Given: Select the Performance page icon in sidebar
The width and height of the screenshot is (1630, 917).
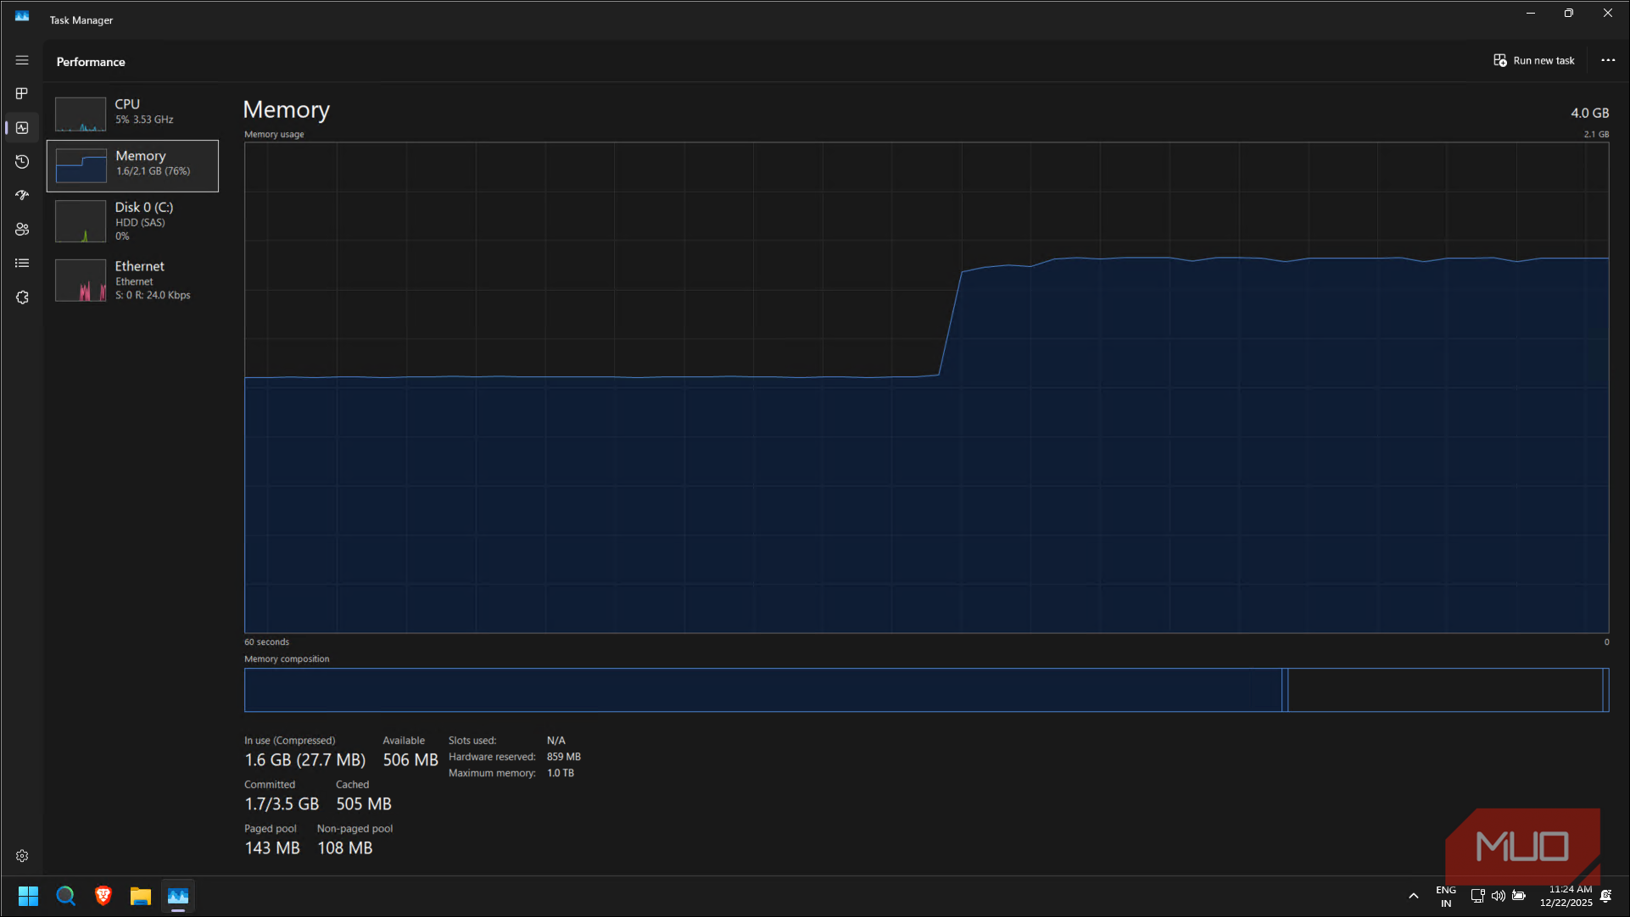Looking at the screenshot, I should 22,127.
